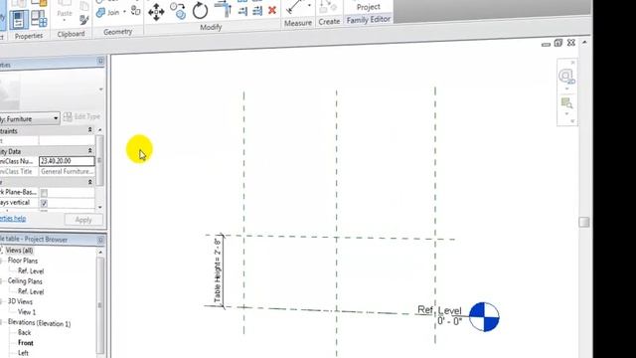636x358 pixels.
Task: Click the view vertical scrollbar thumb
Action: (x=584, y=222)
